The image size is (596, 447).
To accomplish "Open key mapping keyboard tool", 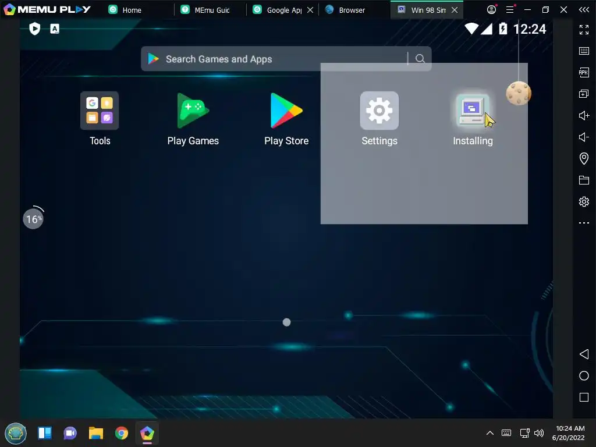I will click(x=584, y=51).
